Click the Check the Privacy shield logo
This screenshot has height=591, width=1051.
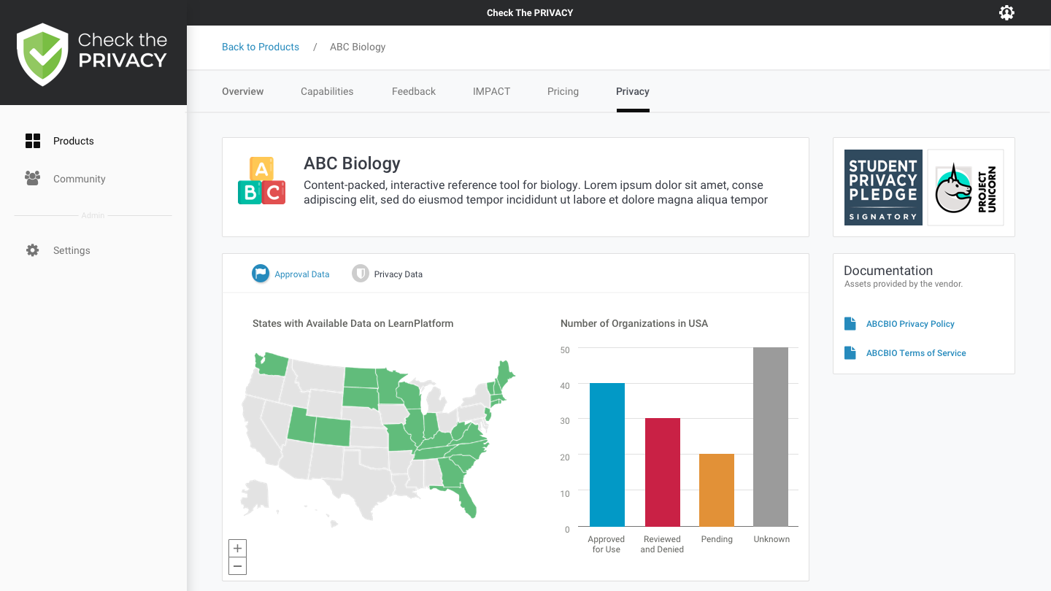[43, 54]
